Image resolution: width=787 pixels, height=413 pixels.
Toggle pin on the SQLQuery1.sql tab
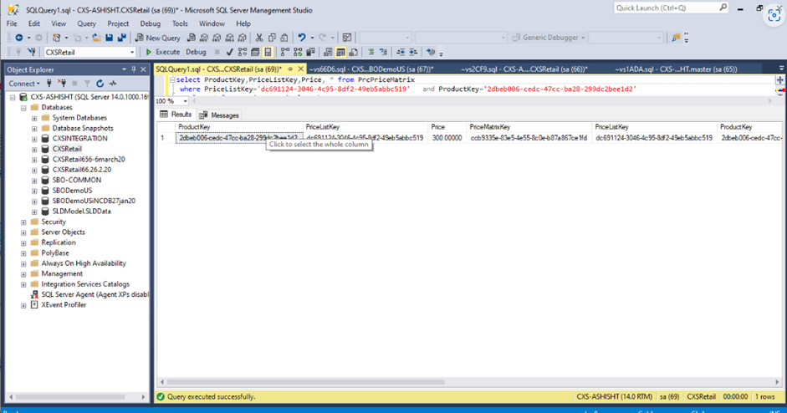(290, 69)
